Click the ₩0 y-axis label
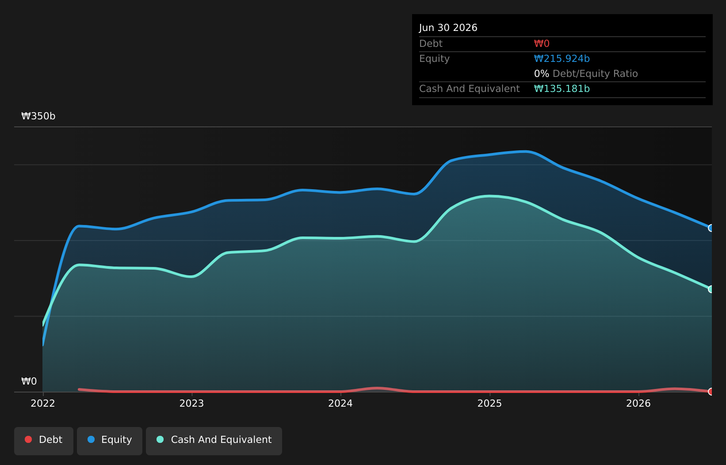This screenshot has width=726, height=465. click(29, 381)
